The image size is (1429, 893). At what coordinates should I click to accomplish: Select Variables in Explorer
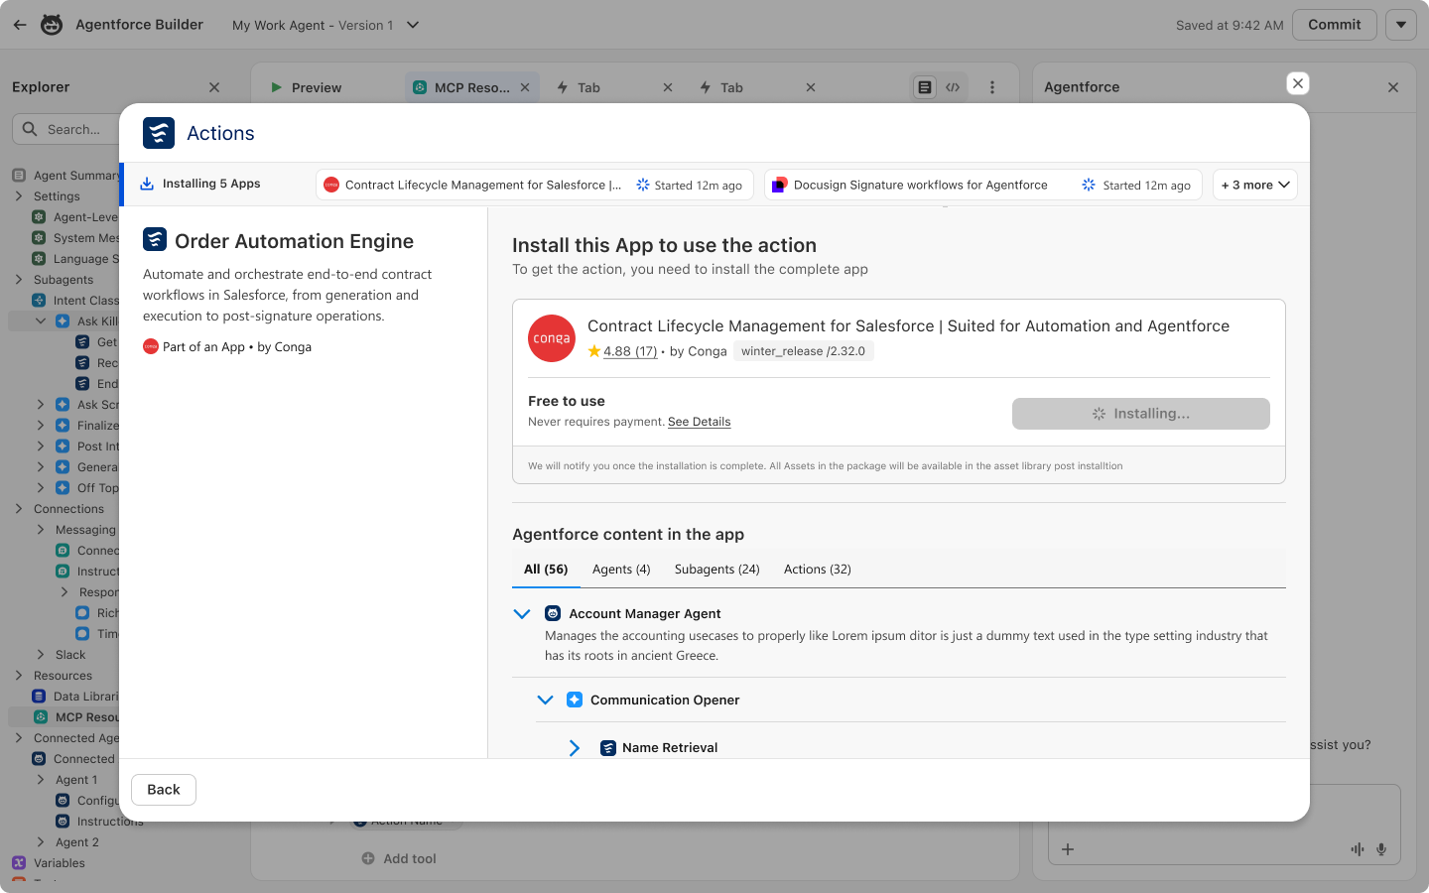60,863
